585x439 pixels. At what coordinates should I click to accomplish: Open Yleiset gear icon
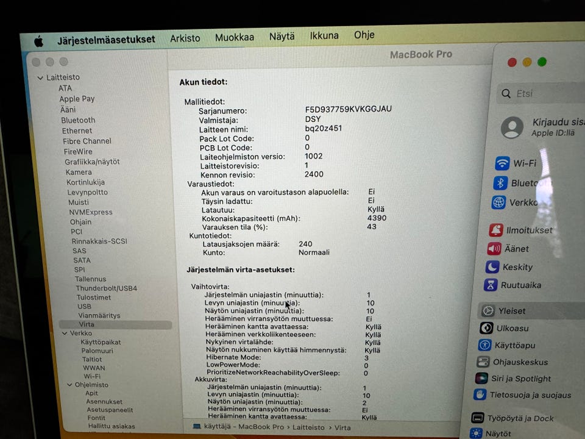(488, 310)
